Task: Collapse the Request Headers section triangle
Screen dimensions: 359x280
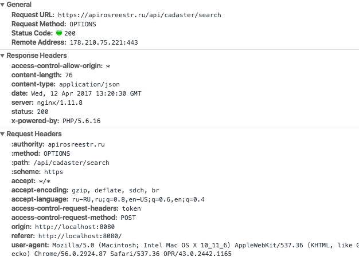Action: click(x=3, y=134)
